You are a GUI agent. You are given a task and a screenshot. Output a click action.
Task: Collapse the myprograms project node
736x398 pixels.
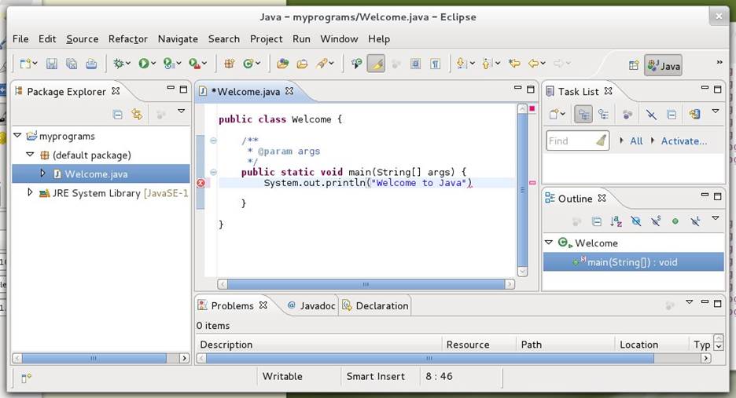[x=17, y=136]
